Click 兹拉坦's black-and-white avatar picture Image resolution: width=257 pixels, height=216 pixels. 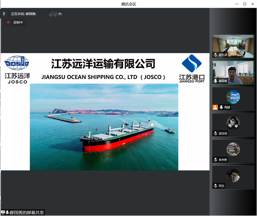coord(233,123)
